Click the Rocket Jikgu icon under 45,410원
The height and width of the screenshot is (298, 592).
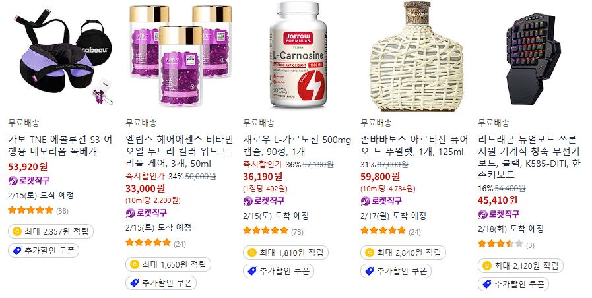click(483, 215)
